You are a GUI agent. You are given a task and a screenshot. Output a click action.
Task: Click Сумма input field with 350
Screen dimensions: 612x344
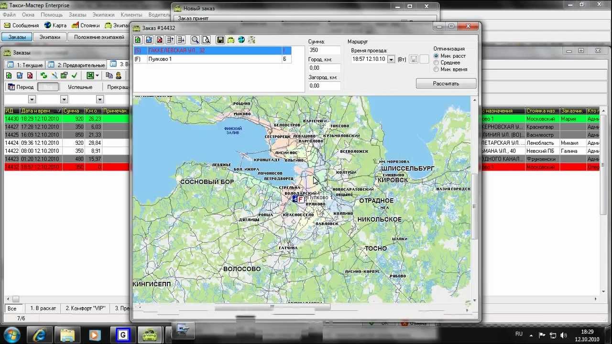click(x=324, y=50)
